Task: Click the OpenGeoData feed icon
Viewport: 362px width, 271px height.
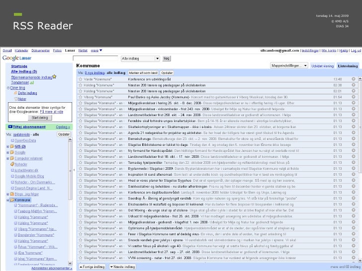Action: (x=12, y=140)
